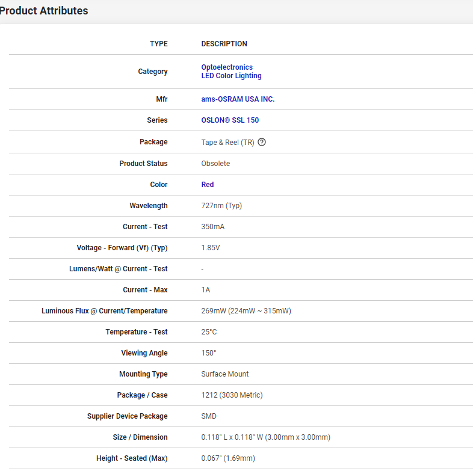This screenshot has height=471, width=473.
Task: Click the Mounting Type label
Action: click(143, 374)
